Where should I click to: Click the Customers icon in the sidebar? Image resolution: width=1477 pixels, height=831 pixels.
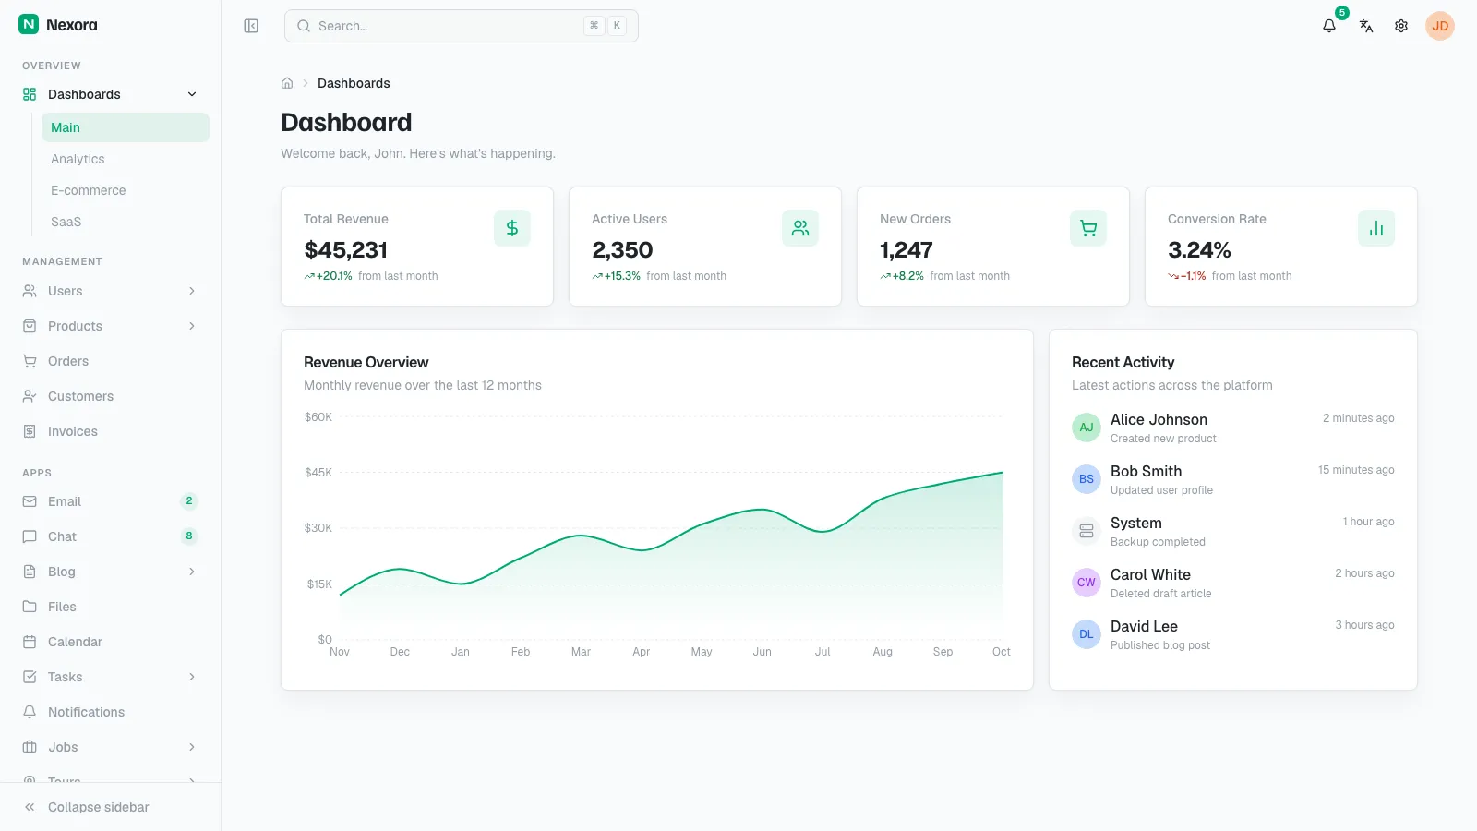click(30, 396)
